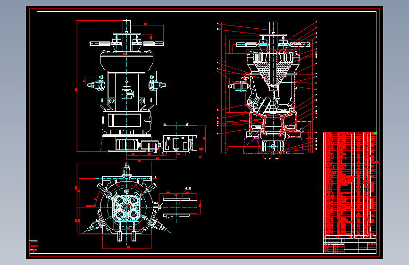Click the small revision block in the bottom-left corner
Screen dimensions: 409x265
coord(33,247)
